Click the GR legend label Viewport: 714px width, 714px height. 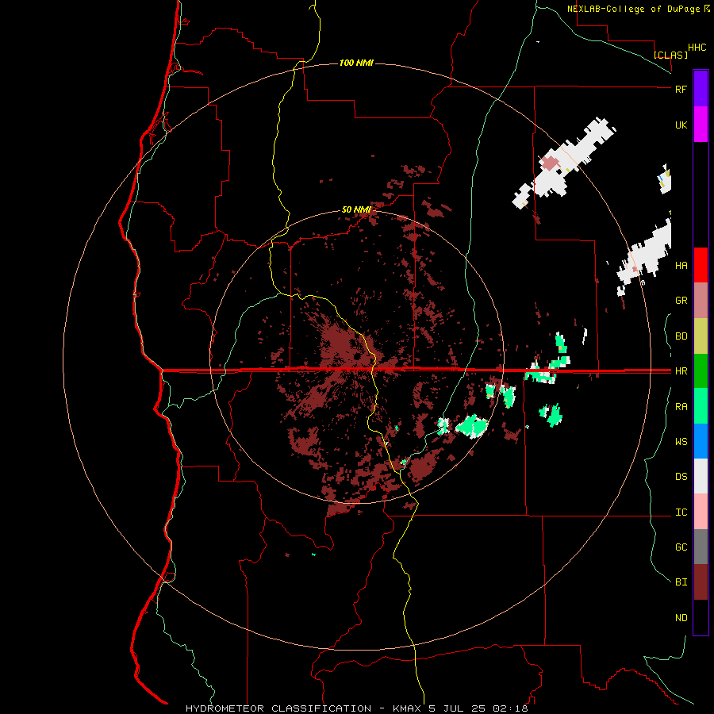click(681, 301)
